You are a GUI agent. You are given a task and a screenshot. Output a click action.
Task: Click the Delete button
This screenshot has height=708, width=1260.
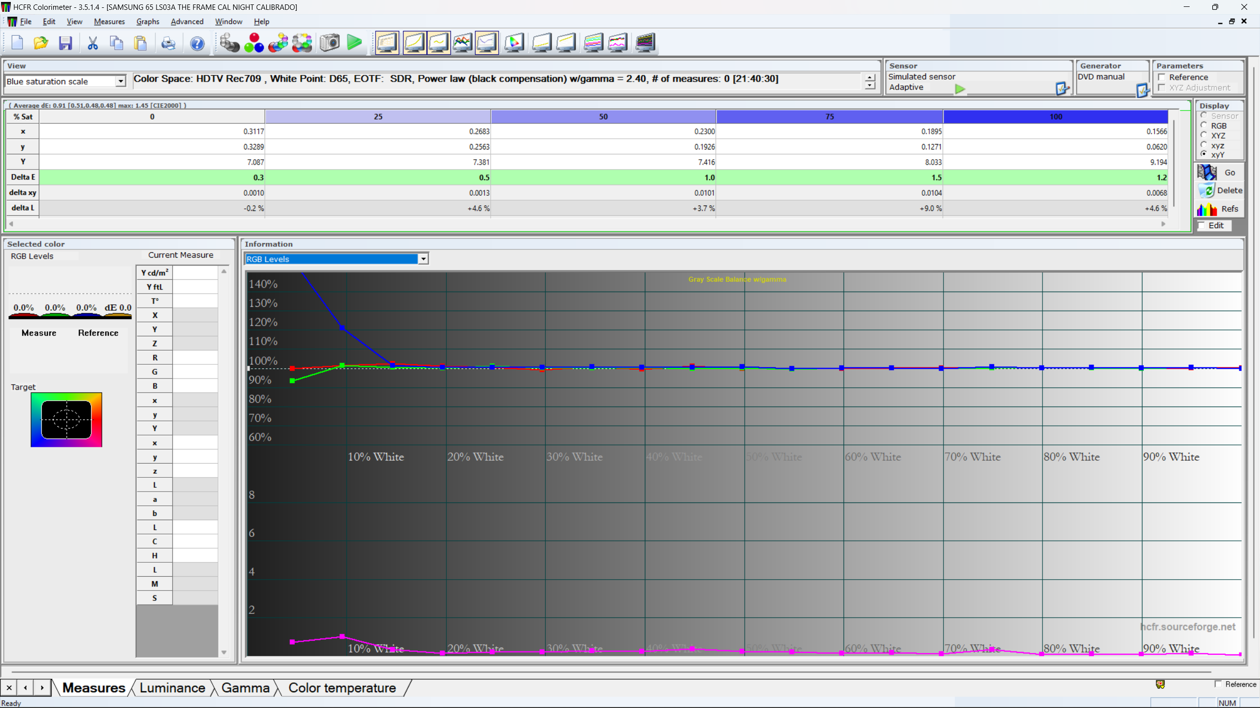(1220, 190)
